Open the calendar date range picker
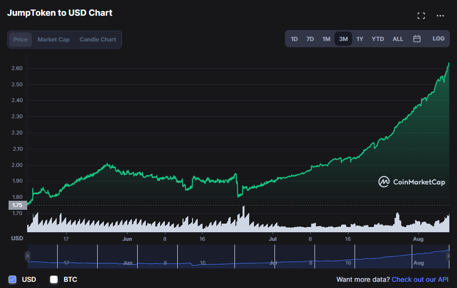This screenshot has width=457, height=288. tap(417, 39)
